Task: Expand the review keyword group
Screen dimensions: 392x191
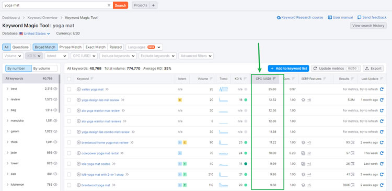Action: [8, 99]
